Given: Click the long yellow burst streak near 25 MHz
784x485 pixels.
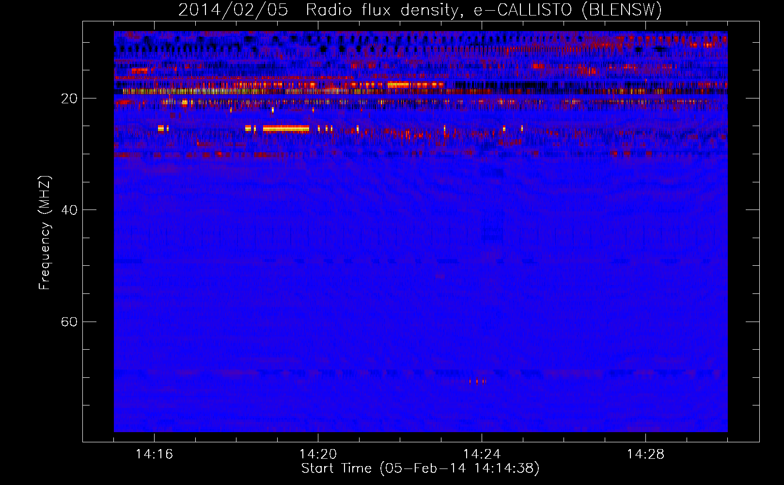Looking at the screenshot, I should (x=286, y=129).
